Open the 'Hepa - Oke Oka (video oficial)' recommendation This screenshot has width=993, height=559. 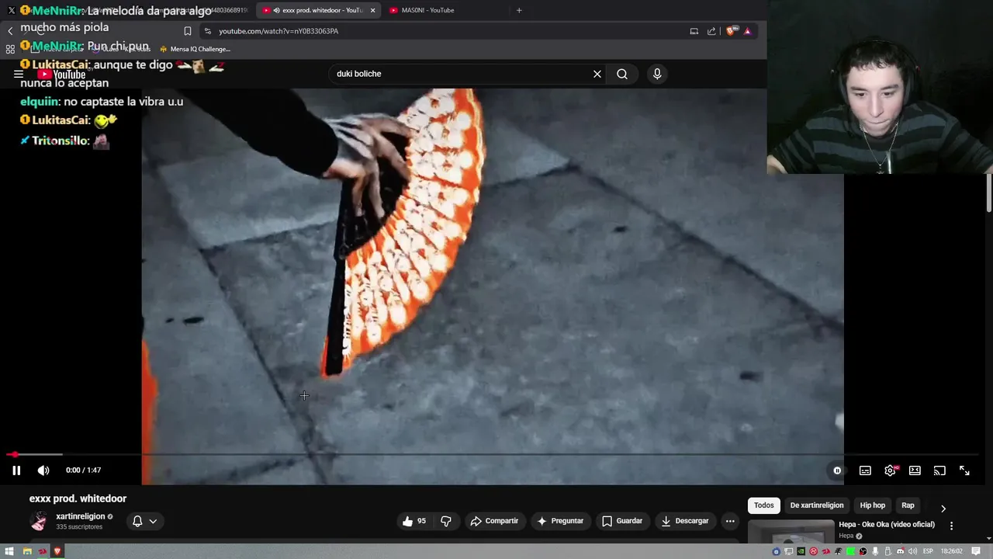pos(887,525)
